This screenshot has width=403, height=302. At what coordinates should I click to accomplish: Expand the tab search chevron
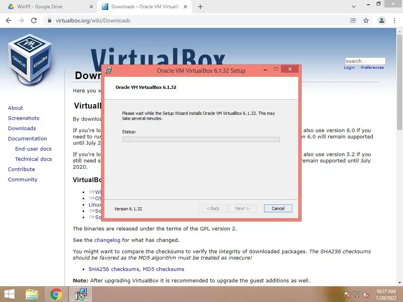pos(354,7)
